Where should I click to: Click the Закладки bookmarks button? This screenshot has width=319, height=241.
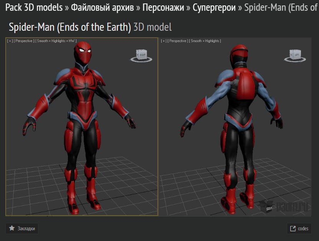pyautogui.click(x=22, y=228)
